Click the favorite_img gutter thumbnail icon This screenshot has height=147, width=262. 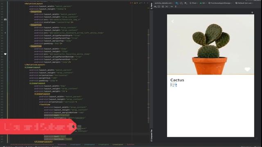(x=5, y=20)
